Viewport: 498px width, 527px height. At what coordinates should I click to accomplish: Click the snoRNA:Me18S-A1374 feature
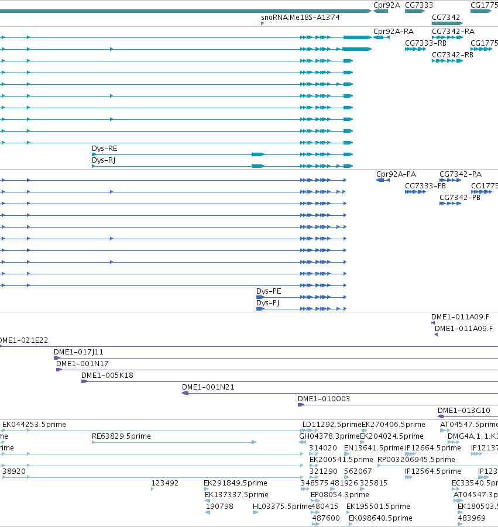tap(263, 23)
